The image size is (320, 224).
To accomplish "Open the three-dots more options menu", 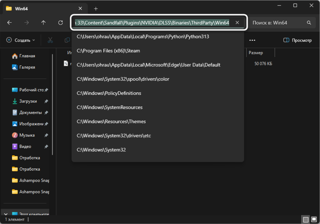I will (x=252, y=40).
